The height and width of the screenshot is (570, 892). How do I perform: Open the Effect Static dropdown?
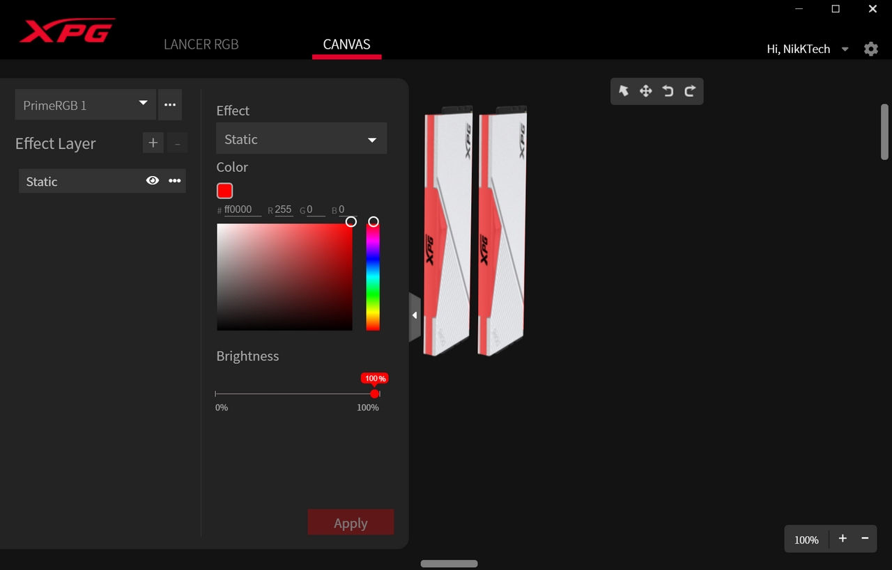[301, 139]
